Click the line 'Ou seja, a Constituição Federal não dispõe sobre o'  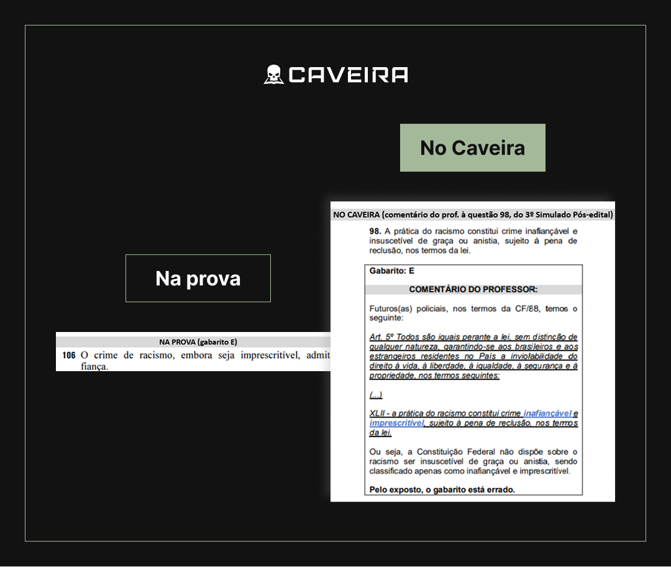coord(473,452)
